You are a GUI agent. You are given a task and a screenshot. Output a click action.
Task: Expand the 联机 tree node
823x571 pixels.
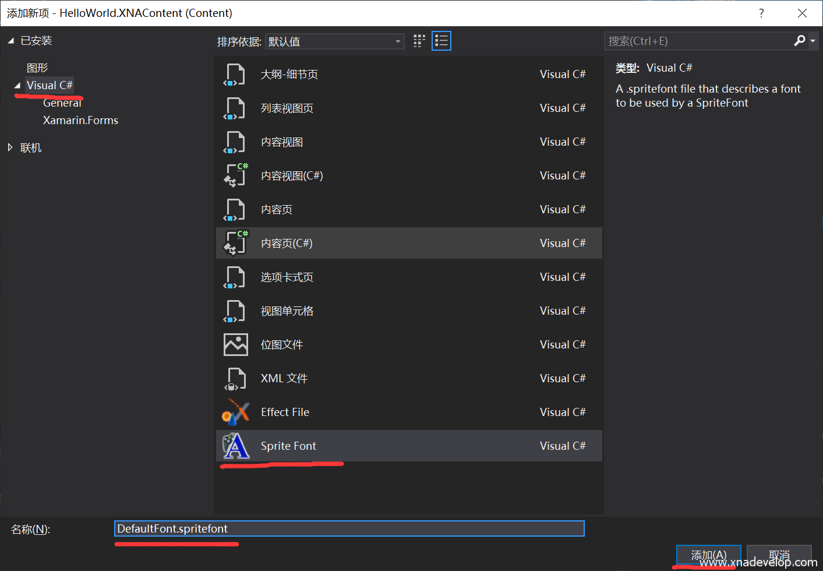pos(10,148)
